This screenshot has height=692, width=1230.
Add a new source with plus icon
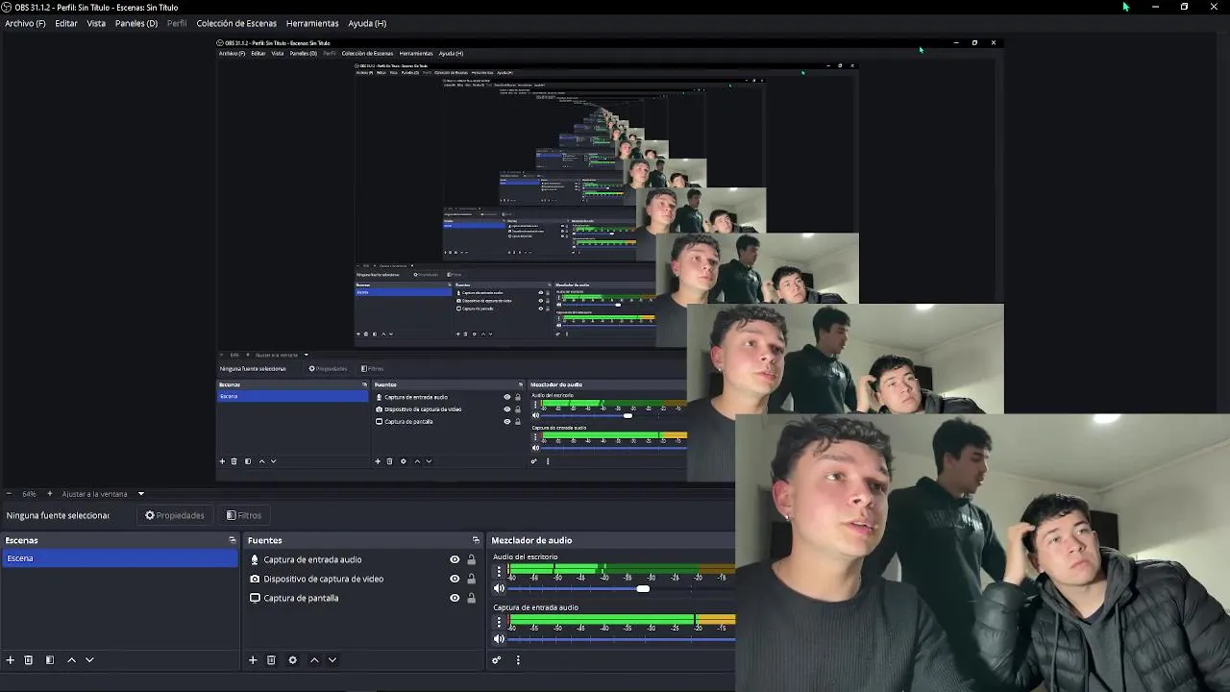coord(253,660)
